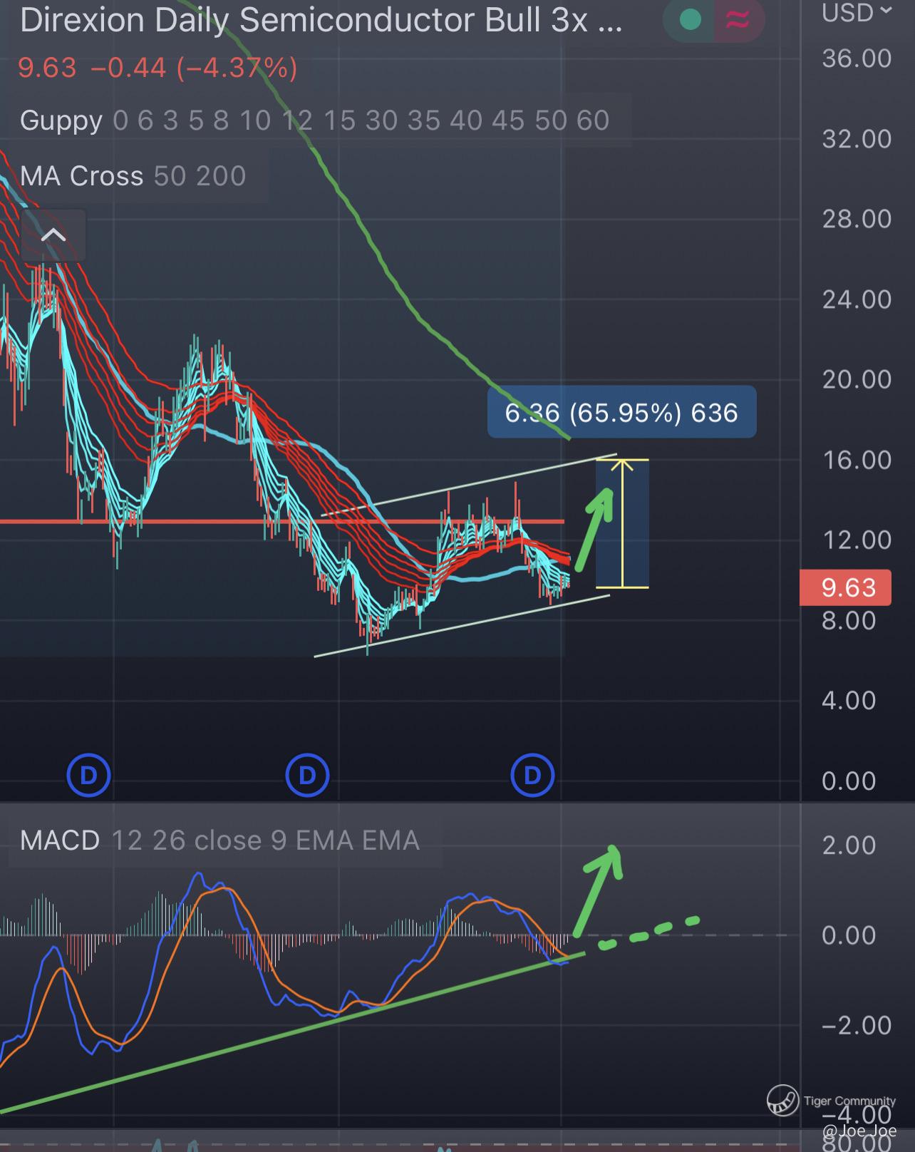
Task: Tap the MACD "12 26 close 9 EMA EMA" parameters
Action: (x=266, y=840)
